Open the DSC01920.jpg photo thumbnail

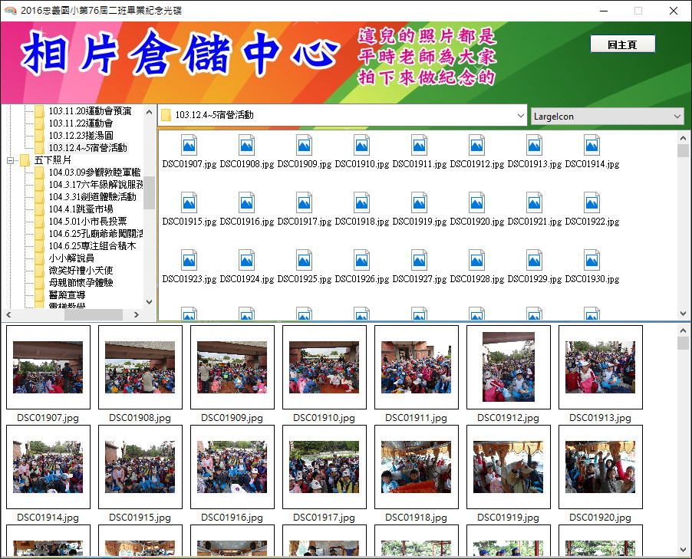tap(600, 467)
